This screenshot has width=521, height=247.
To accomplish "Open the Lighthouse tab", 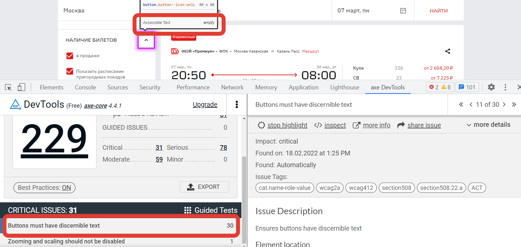I will coord(344,87).
